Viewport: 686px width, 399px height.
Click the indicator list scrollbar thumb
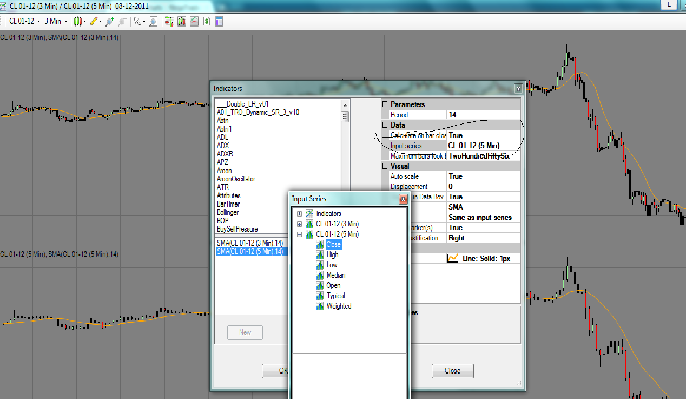click(345, 116)
